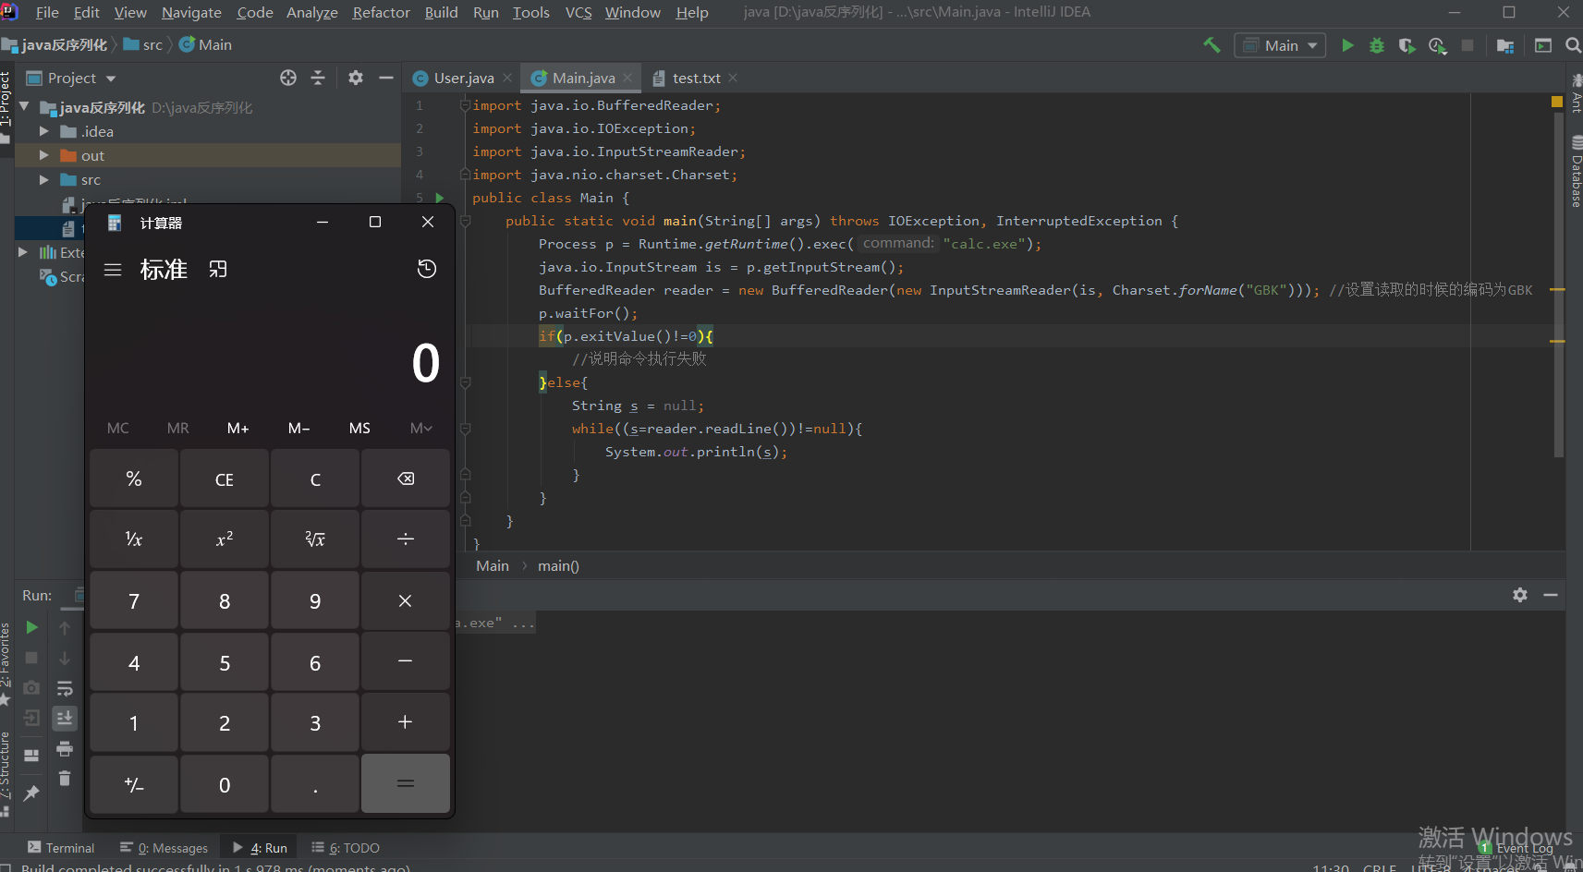This screenshot has width=1583, height=872.
Task: Print the Run console output
Action: click(65, 748)
